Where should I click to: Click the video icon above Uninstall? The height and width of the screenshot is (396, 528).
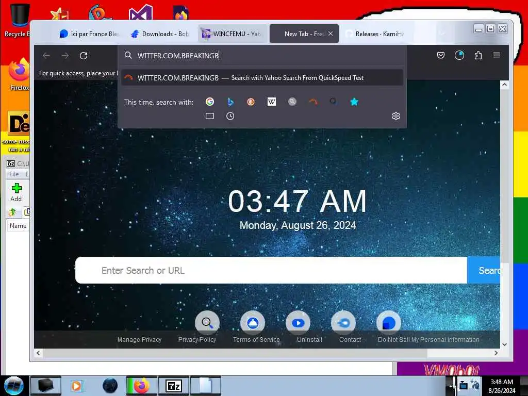(x=298, y=323)
